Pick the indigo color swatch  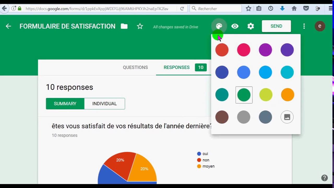pos(222,72)
